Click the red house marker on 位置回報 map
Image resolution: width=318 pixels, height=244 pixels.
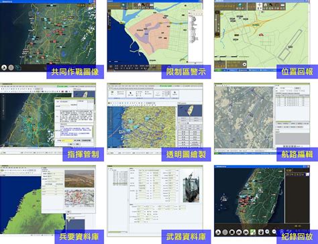(x=261, y=35)
